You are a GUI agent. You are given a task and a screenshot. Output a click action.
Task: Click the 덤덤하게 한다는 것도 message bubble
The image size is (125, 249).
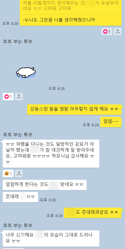coord(45,185)
